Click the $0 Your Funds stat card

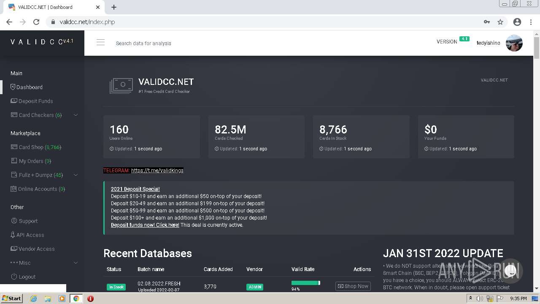(466, 137)
